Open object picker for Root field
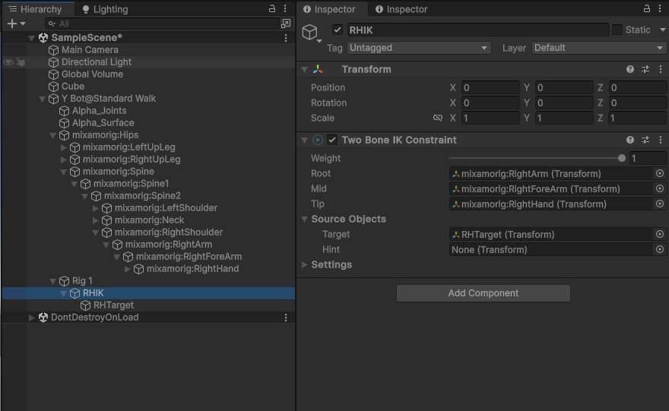 (660, 173)
